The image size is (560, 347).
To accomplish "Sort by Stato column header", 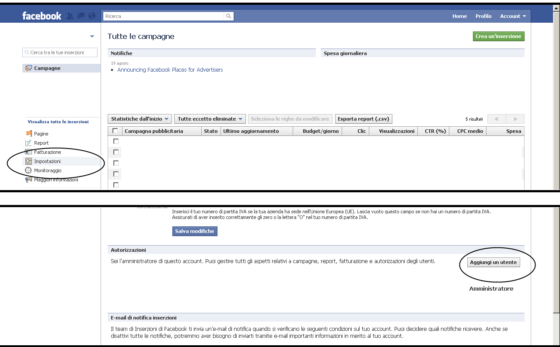I will [211, 131].
